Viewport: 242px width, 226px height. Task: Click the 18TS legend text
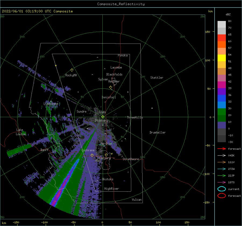(231, 182)
